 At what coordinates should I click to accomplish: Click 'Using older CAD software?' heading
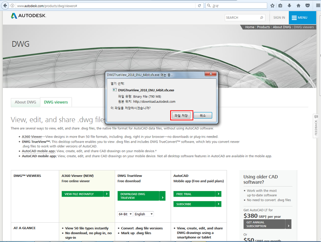[x=260, y=179]
